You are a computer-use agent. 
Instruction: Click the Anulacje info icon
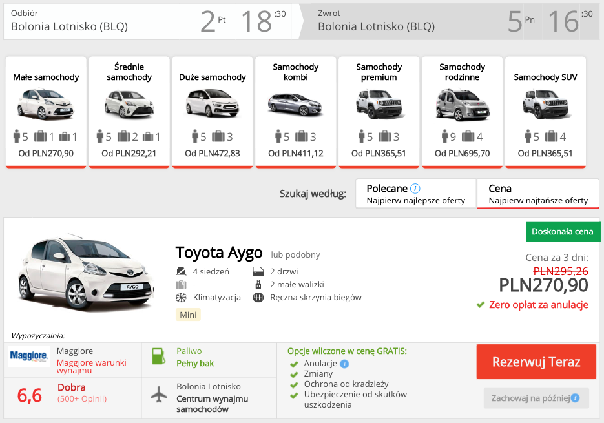coord(344,364)
